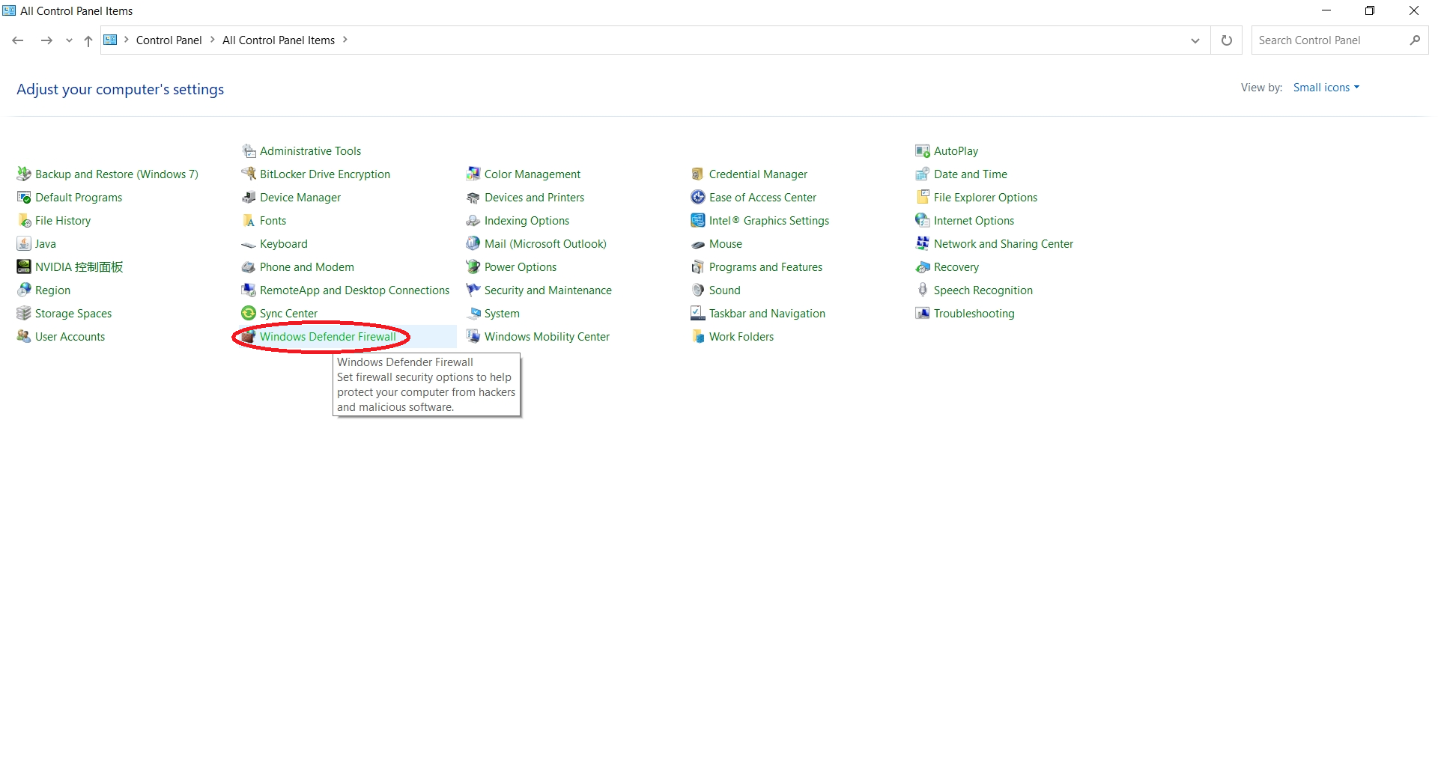Open Indexing Options link
This screenshot has width=1438, height=771.
[x=527, y=221]
